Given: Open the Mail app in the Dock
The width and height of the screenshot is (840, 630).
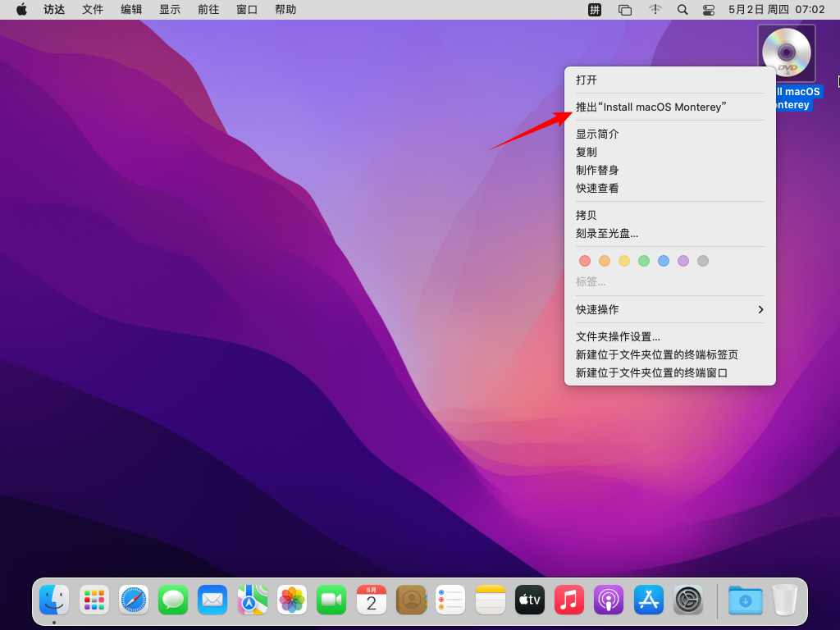Looking at the screenshot, I should (212, 600).
